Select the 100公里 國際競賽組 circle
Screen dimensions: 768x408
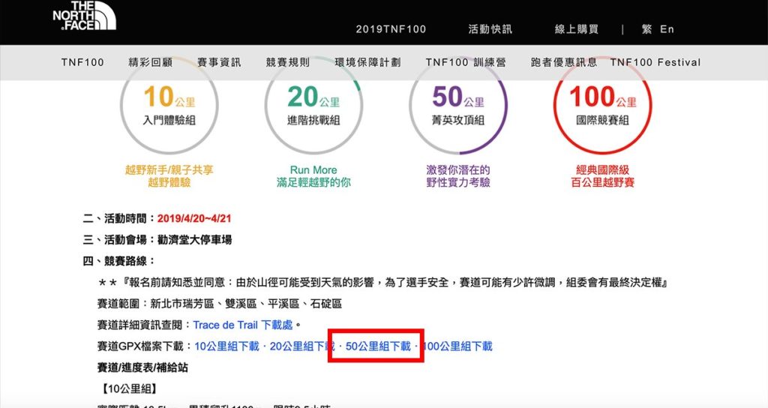tap(602, 105)
